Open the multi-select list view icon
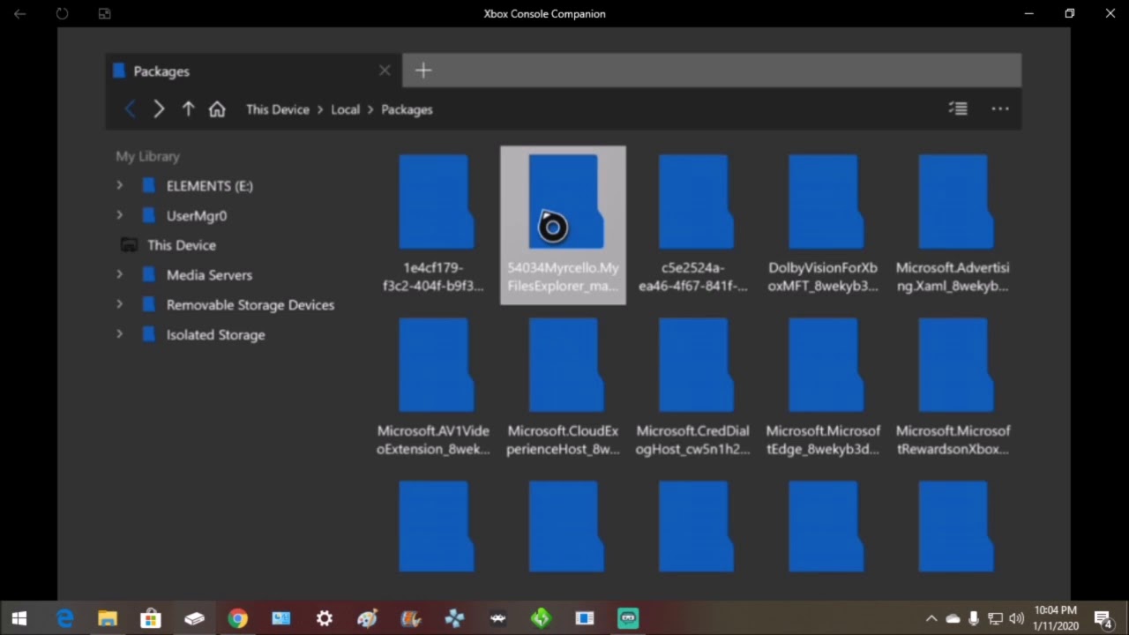1129x635 pixels. click(958, 108)
